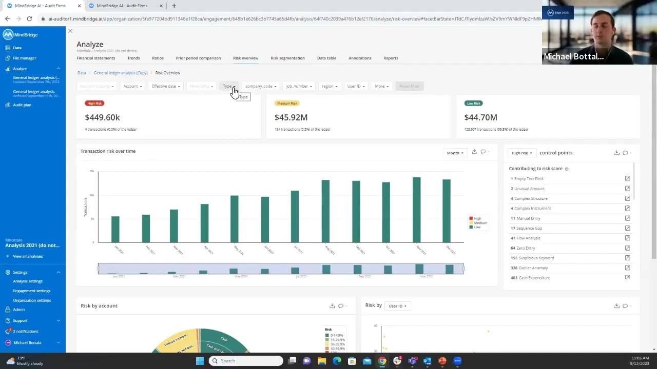Switch to Annotations tab
The height and width of the screenshot is (369, 657).
click(360, 58)
